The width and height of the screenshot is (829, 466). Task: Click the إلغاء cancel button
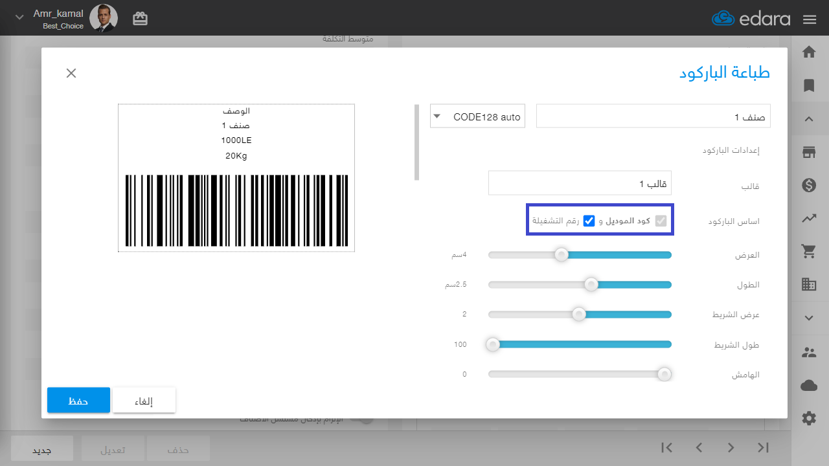pos(144,401)
